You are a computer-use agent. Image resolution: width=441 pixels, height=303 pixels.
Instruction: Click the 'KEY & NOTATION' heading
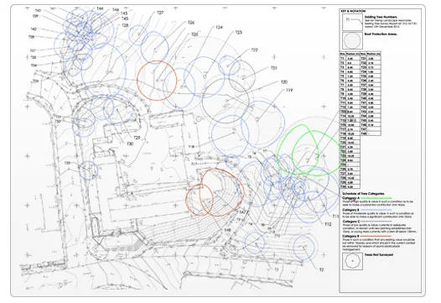coord(353,11)
